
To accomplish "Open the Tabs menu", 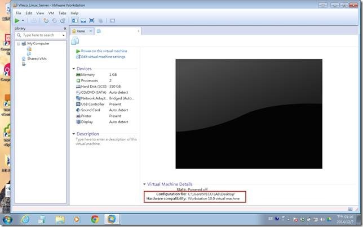I will 62,13.
